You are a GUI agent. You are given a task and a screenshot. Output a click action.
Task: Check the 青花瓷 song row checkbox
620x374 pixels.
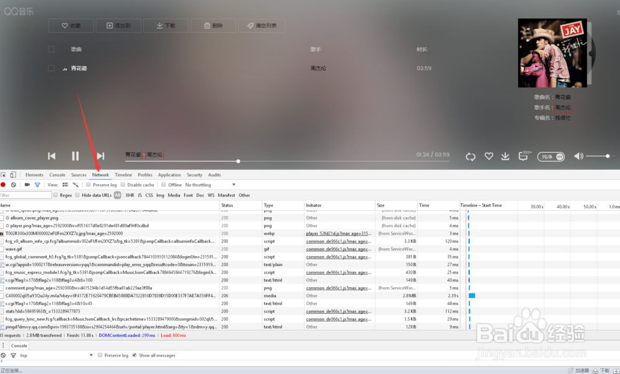51,68
